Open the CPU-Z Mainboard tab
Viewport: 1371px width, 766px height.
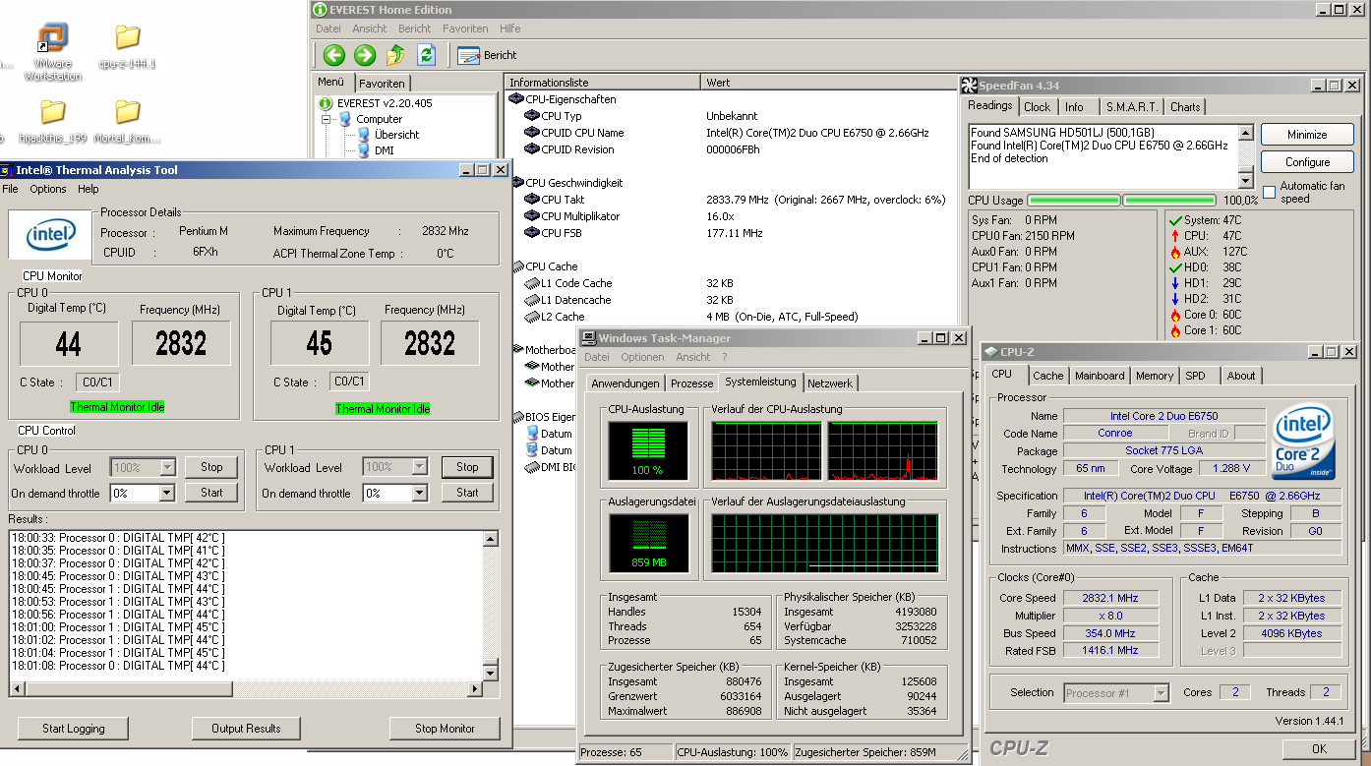tap(1100, 376)
